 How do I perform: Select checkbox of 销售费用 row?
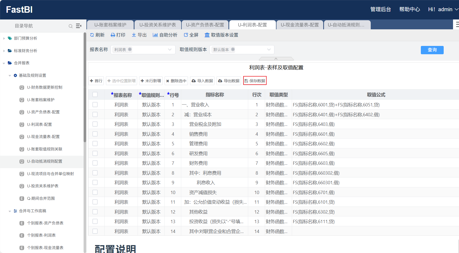click(x=95, y=134)
